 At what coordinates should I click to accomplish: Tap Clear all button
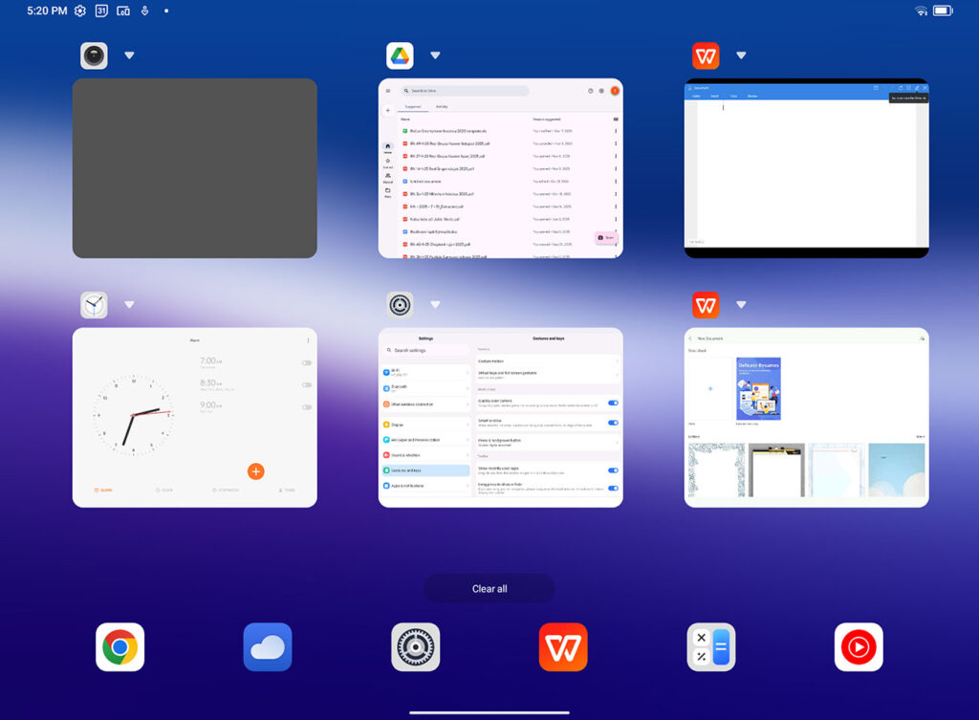[x=489, y=588]
